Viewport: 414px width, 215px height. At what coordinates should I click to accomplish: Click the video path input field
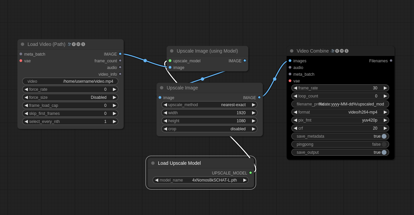tap(70, 81)
